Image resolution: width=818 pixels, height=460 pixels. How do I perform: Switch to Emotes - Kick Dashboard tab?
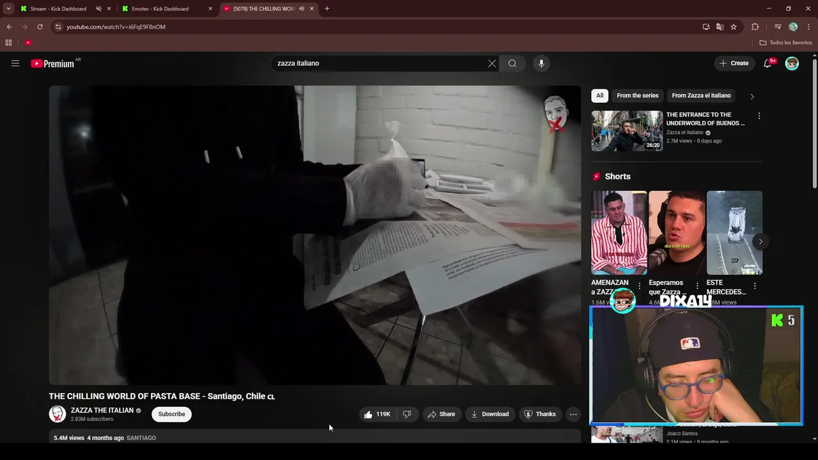tap(160, 9)
